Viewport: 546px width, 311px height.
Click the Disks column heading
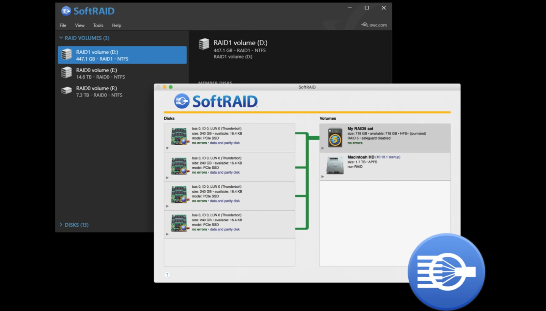pos(169,118)
